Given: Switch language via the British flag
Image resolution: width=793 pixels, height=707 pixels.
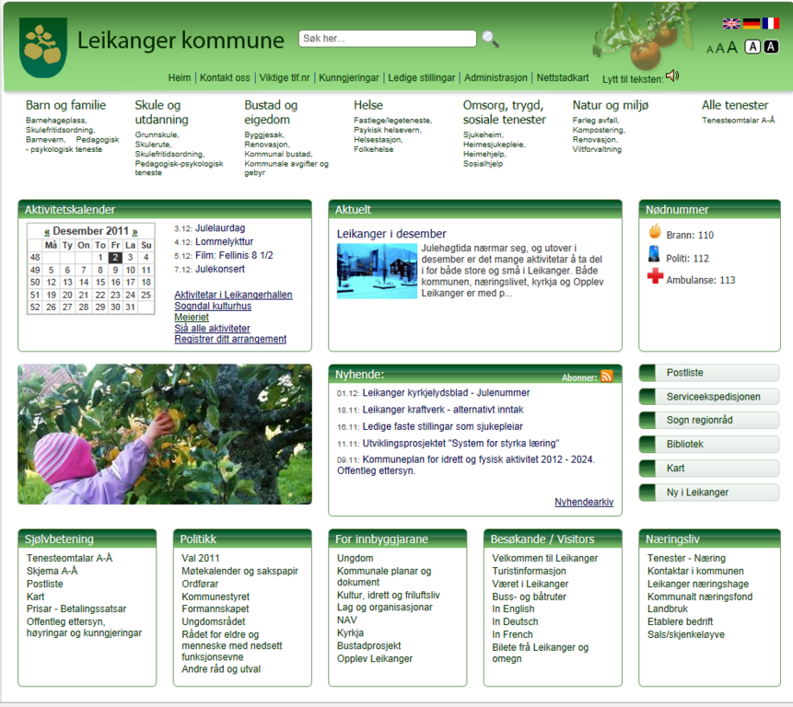Looking at the screenshot, I should coord(731,23).
